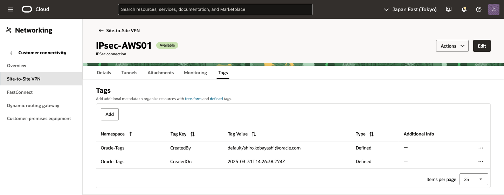The image size is (504, 195).
Task: Switch to the Tunnels tab
Action: click(129, 72)
